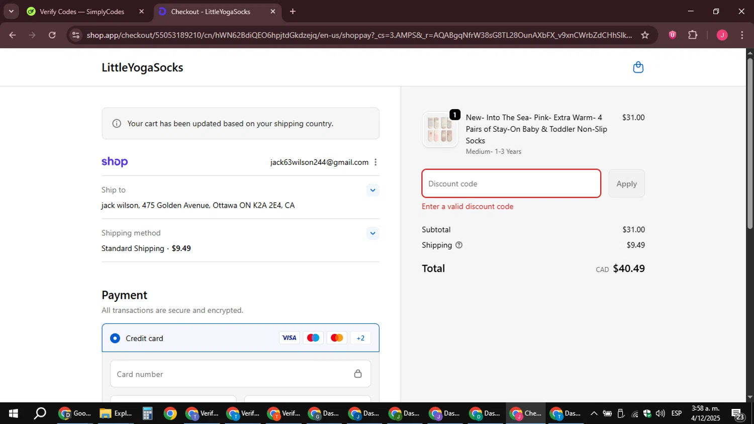Click the LittleYogaSocks store name link
This screenshot has height=424, width=754.
(142, 67)
